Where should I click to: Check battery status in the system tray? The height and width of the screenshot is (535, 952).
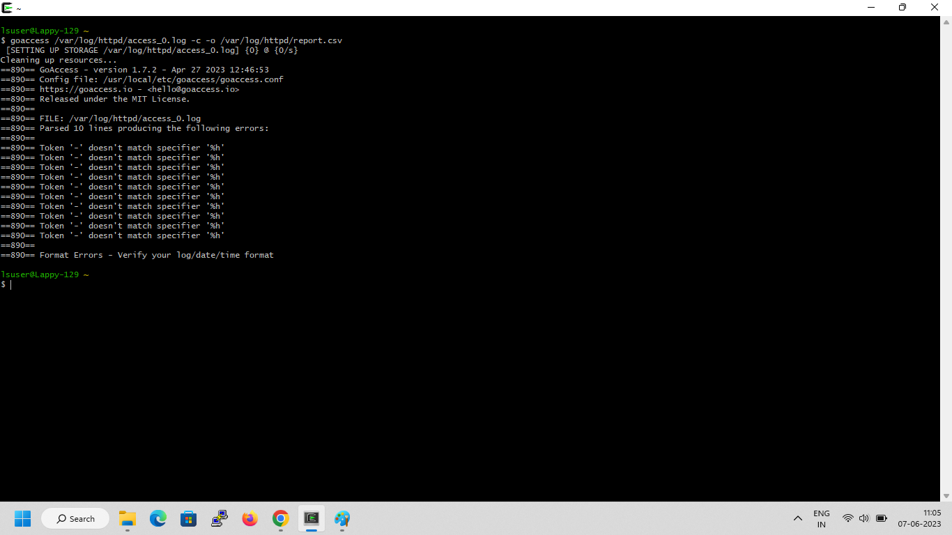coord(880,518)
